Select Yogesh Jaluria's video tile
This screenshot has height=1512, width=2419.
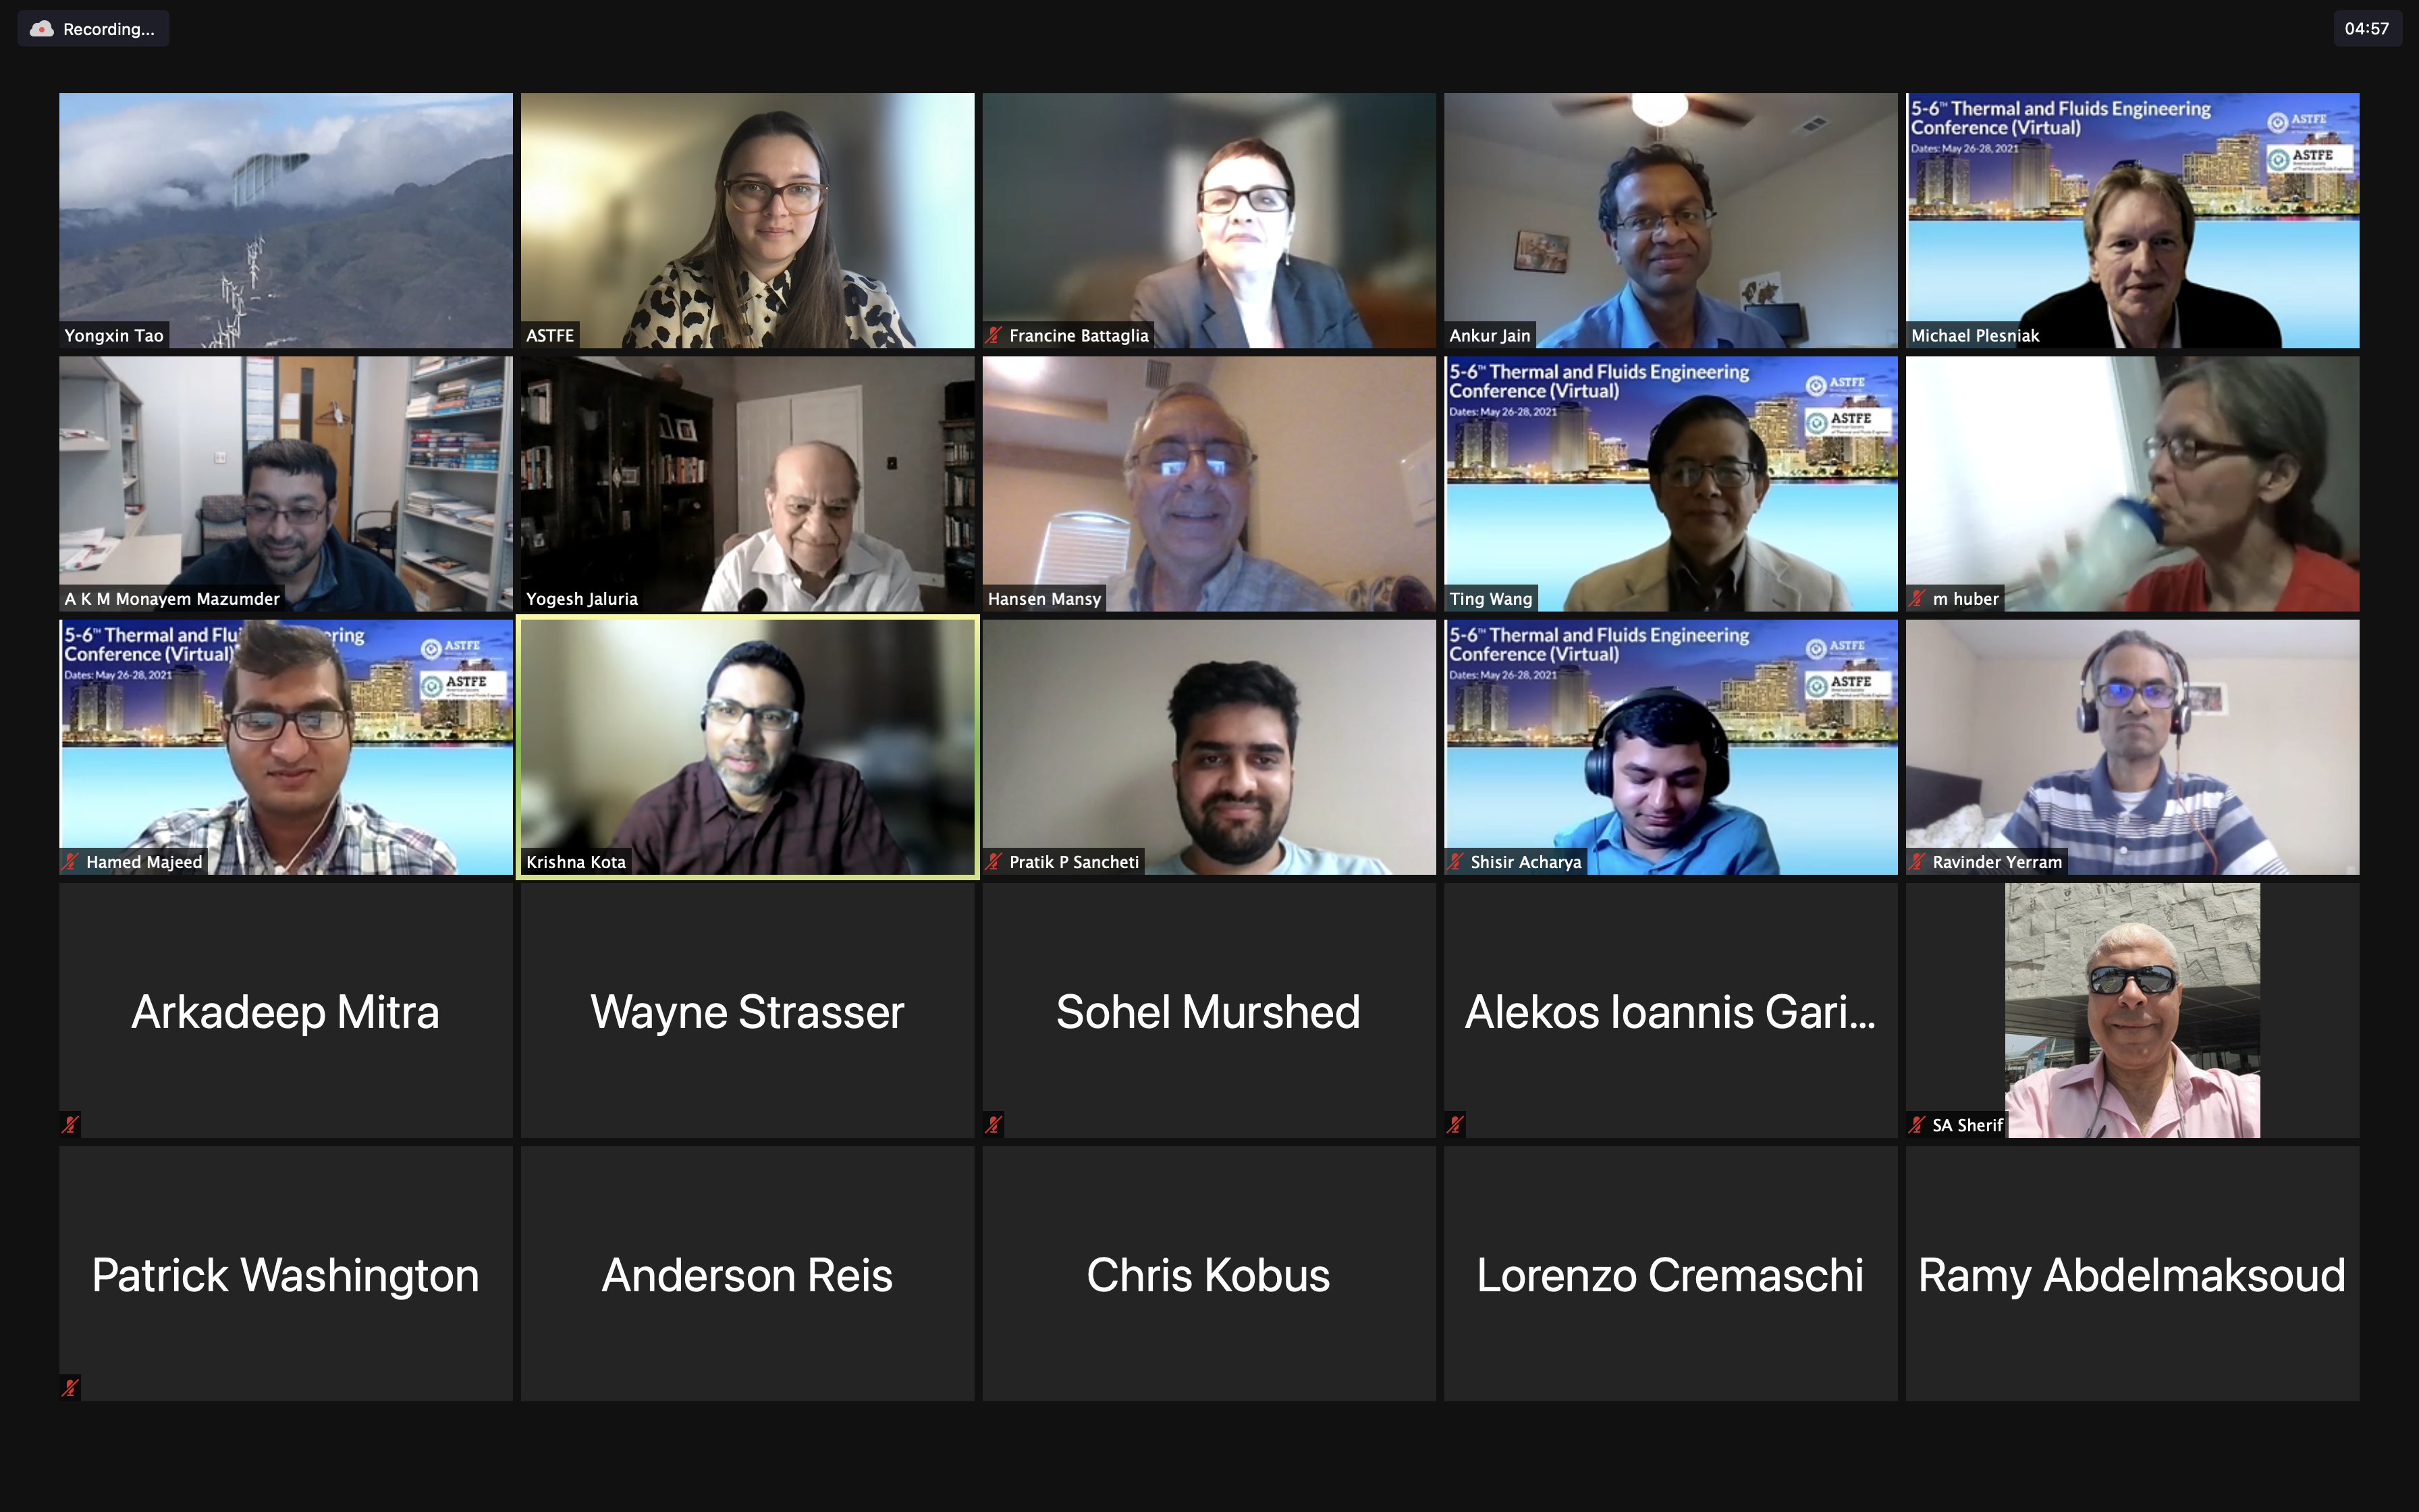click(748, 484)
